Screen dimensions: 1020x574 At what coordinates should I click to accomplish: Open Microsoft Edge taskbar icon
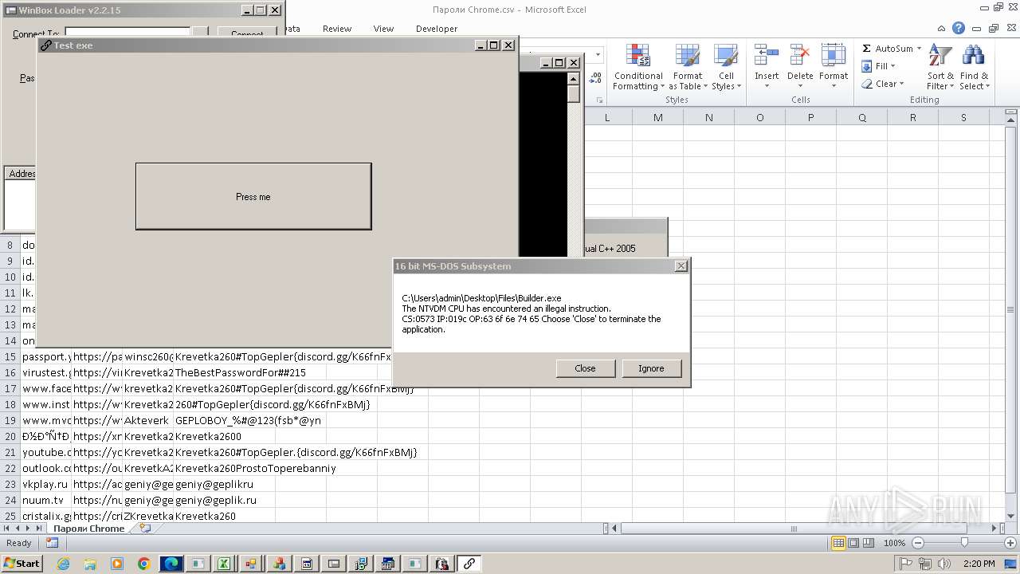click(171, 564)
